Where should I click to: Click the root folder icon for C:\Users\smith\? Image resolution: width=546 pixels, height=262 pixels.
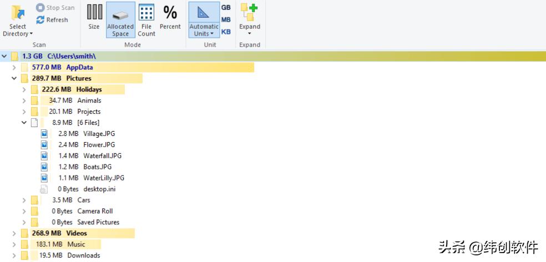(14, 56)
